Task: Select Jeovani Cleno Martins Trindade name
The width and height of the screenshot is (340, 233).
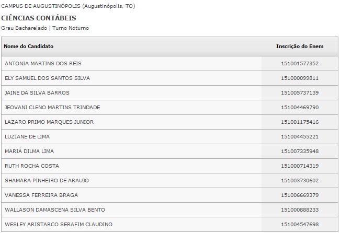Action: click(52, 108)
